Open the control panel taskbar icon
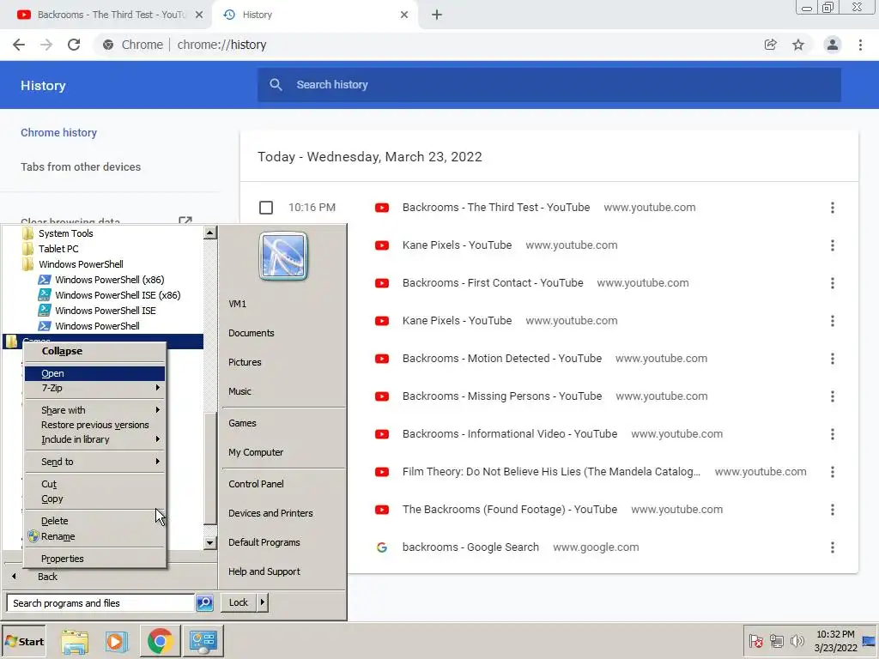This screenshot has height=659, width=879. pyautogui.click(x=203, y=642)
